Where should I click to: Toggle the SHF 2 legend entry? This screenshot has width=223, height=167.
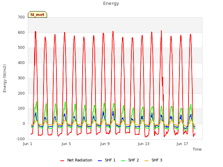coord(130,160)
